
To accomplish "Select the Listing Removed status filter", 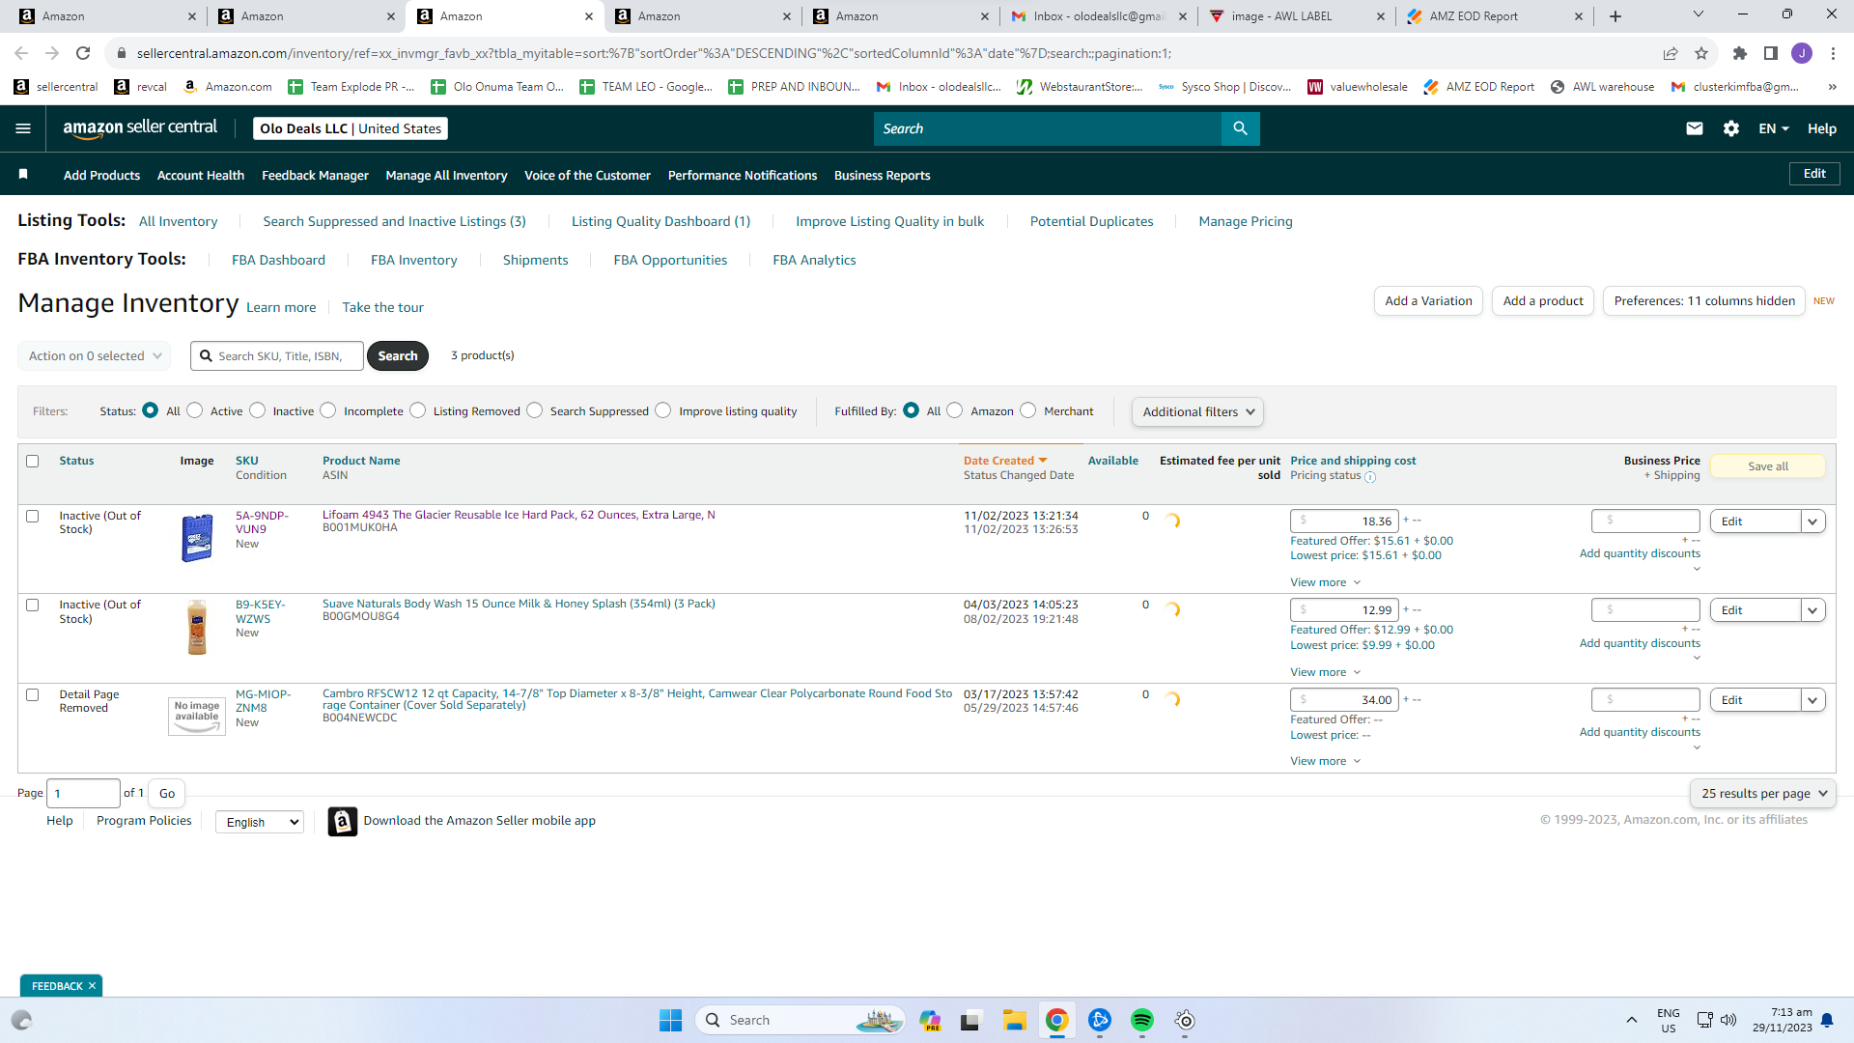I will 418,410.
